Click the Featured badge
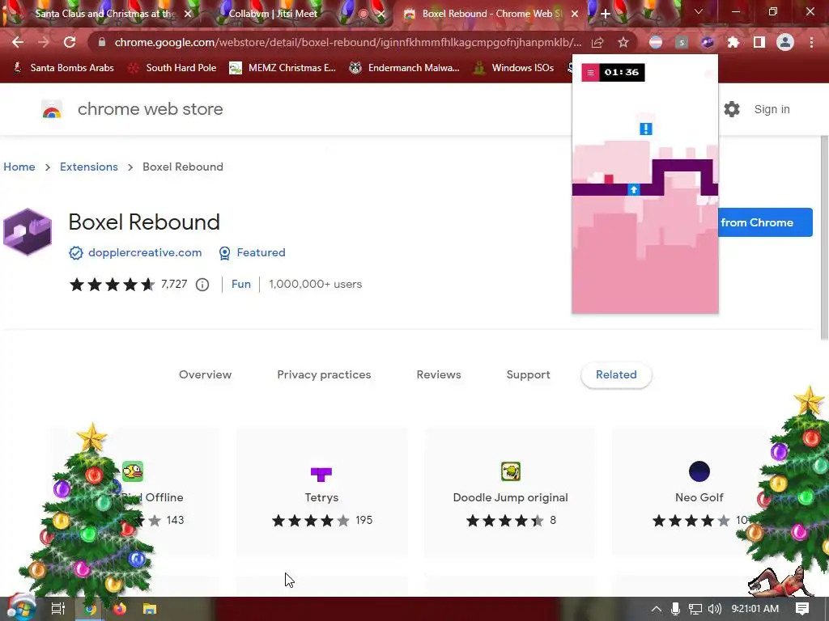This screenshot has width=829, height=621. tap(261, 253)
